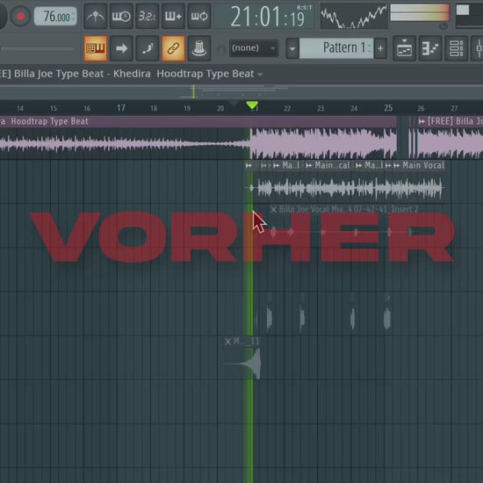Screen dimensions: 483x483
Task: Select the step editing mode icon
Action: point(148,48)
